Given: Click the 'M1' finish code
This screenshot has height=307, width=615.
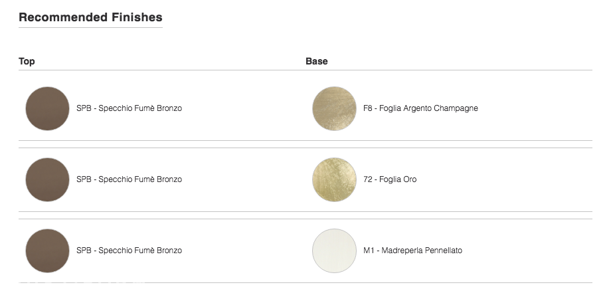Looking at the screenshot, I should (x=369, y=251).
